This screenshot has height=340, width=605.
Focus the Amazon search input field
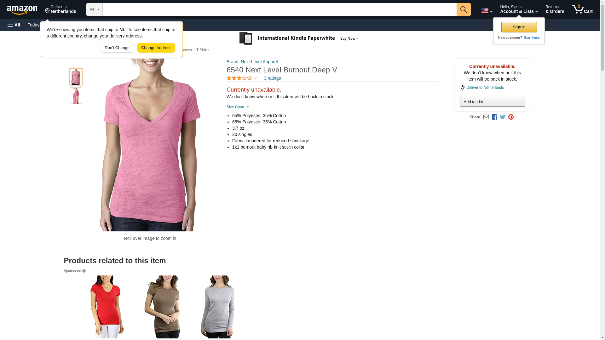pyautogui.click(x=279, y=9)
